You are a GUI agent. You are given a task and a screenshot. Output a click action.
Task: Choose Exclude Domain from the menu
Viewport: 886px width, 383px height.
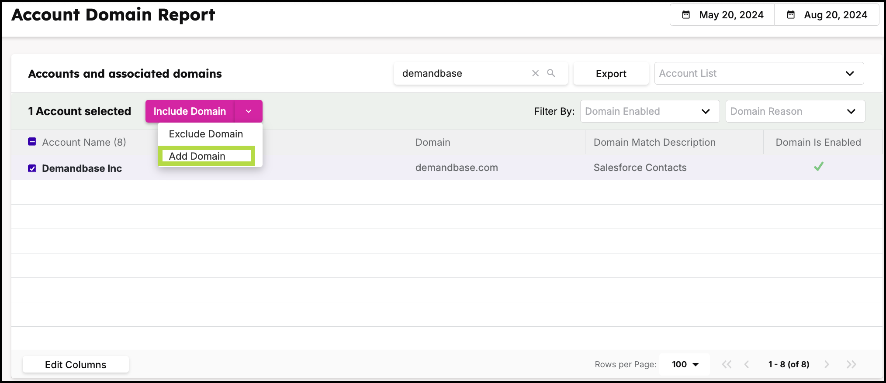(x=206, y=134)
